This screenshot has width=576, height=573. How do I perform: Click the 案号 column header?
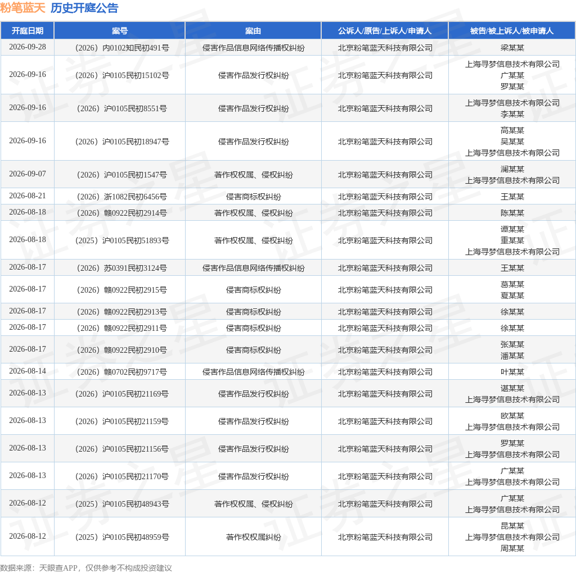[120, 31]
